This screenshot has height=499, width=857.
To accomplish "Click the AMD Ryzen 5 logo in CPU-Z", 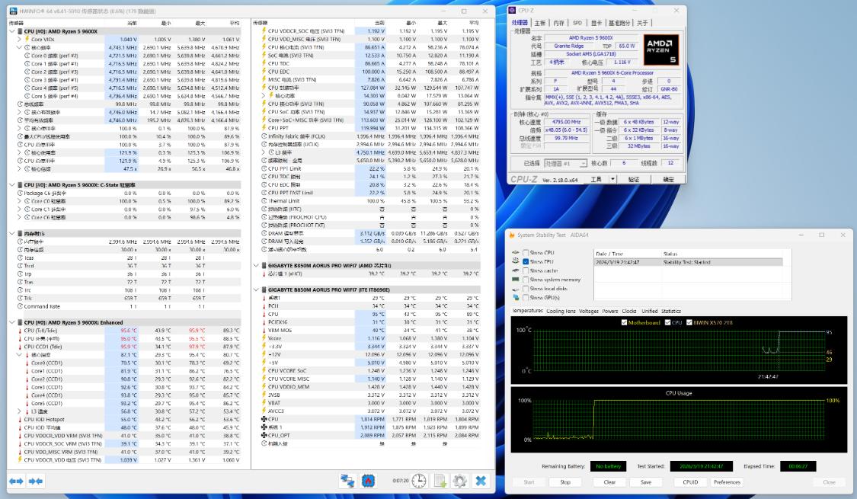I will click(x=661, y=48).
